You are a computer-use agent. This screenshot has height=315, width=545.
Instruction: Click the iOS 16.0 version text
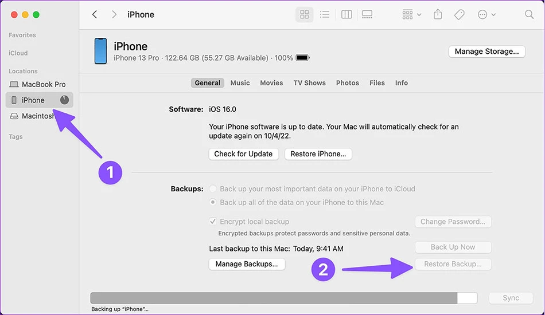click(223, 109)
